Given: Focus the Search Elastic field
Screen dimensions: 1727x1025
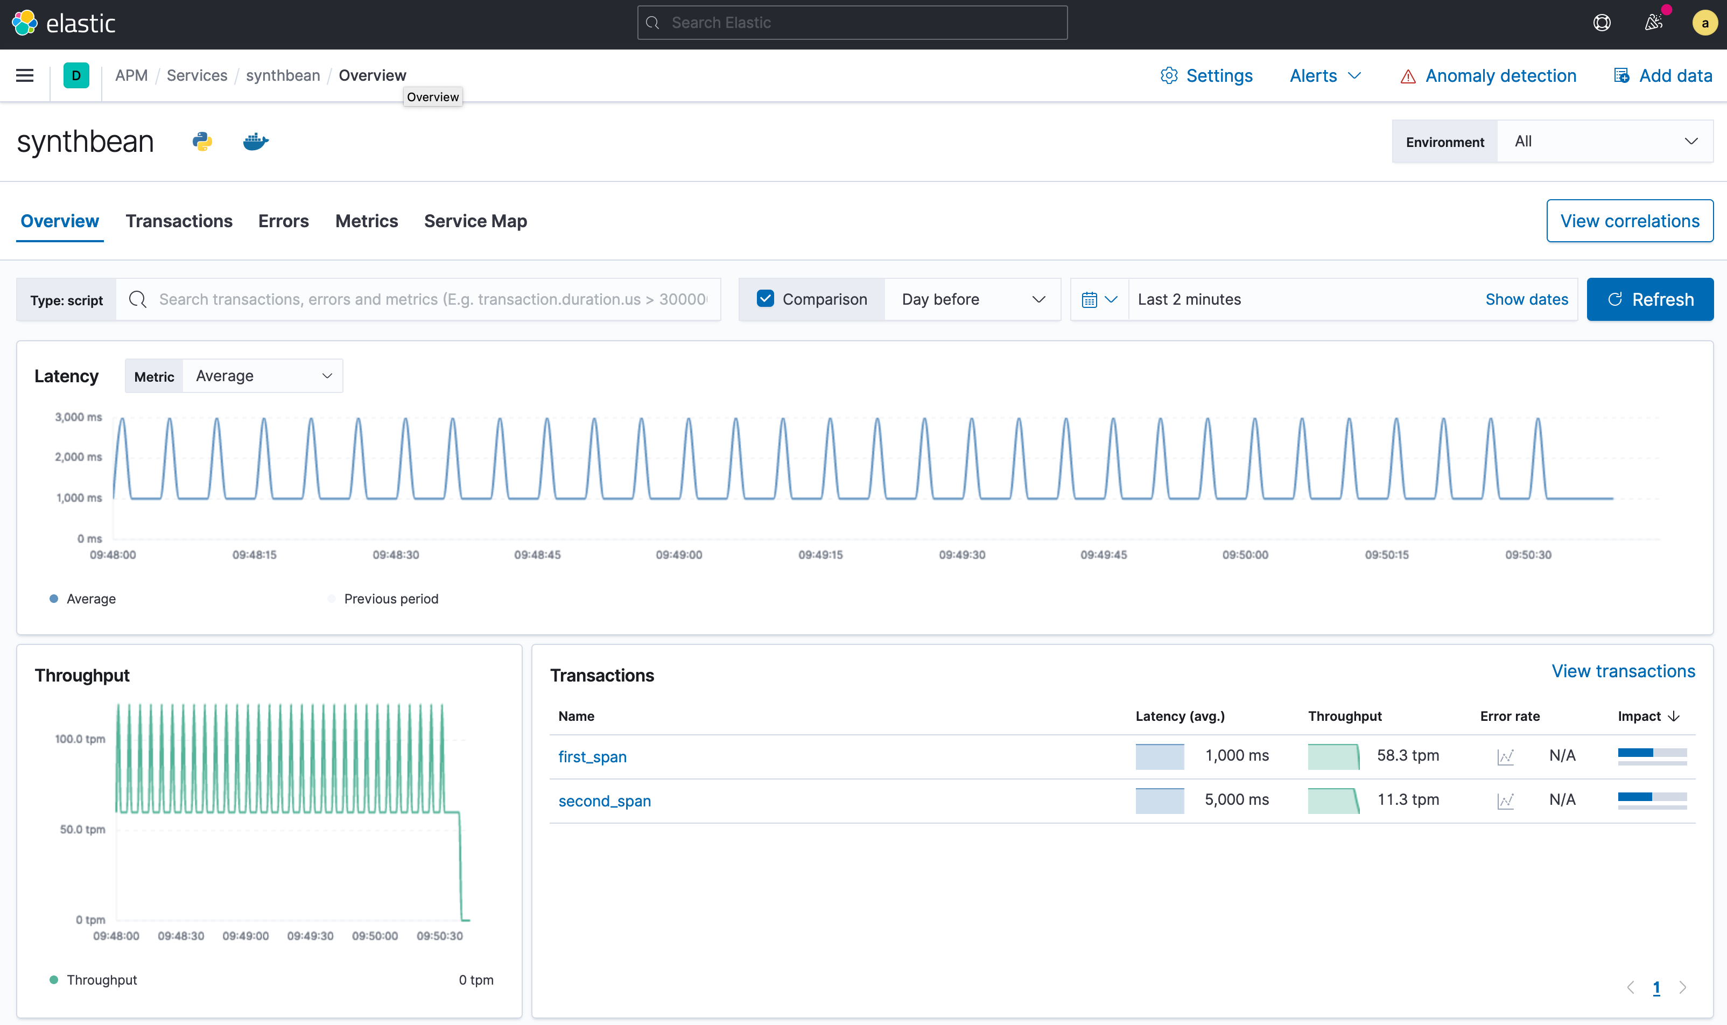Looking at the screenshot, I should point(852,23).
